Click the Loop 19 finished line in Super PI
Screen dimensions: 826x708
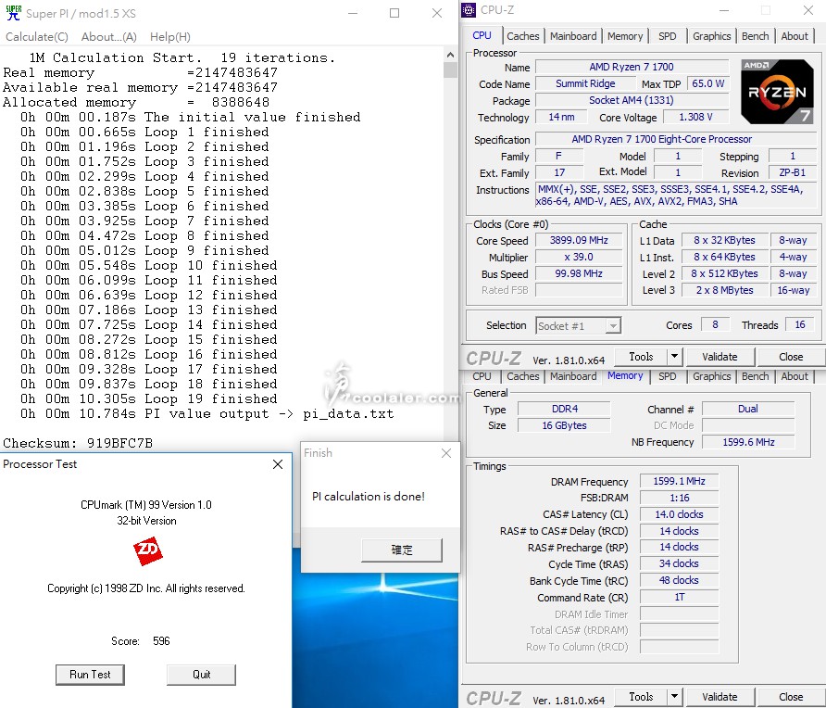[148, 399]
